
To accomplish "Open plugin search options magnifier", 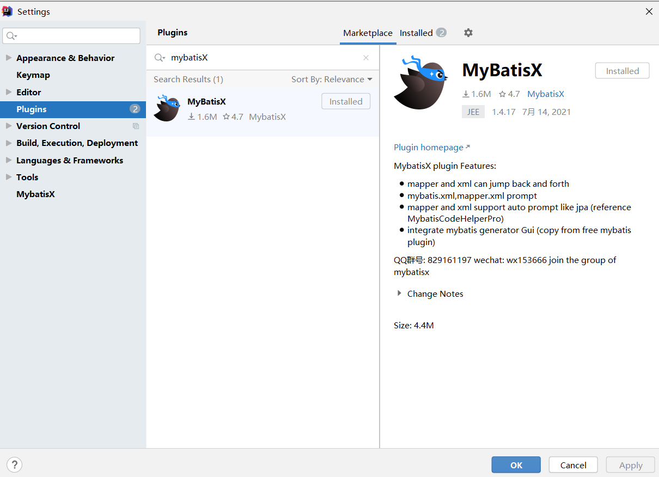I will coord(160,58).
